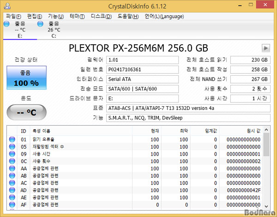The width and height of the screenshot is (277, 217).
Task: Close the CrystalDiskInfo window
Action: [x=265, y=5]
